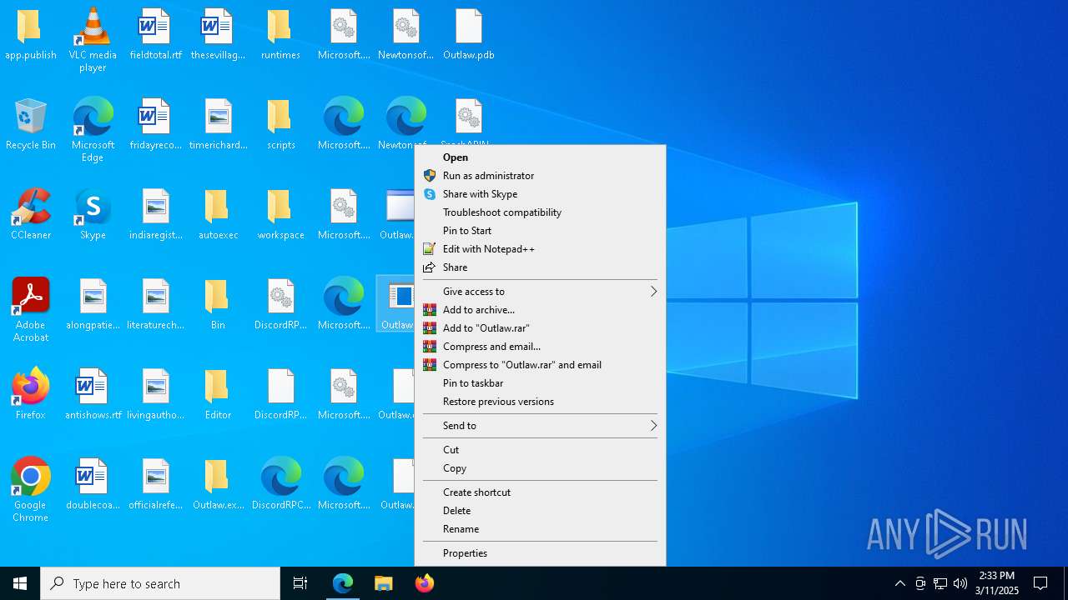
Task: Select the Editor folder icon
Action: [218, 387]
